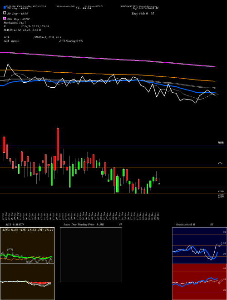
Task: Click the 'MACD: 44.72, 45.25, -0.53 D' readout
Action: 22,30
